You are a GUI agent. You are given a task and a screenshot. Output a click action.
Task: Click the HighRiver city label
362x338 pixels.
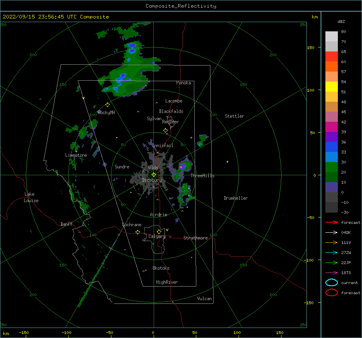coord(167,282)
